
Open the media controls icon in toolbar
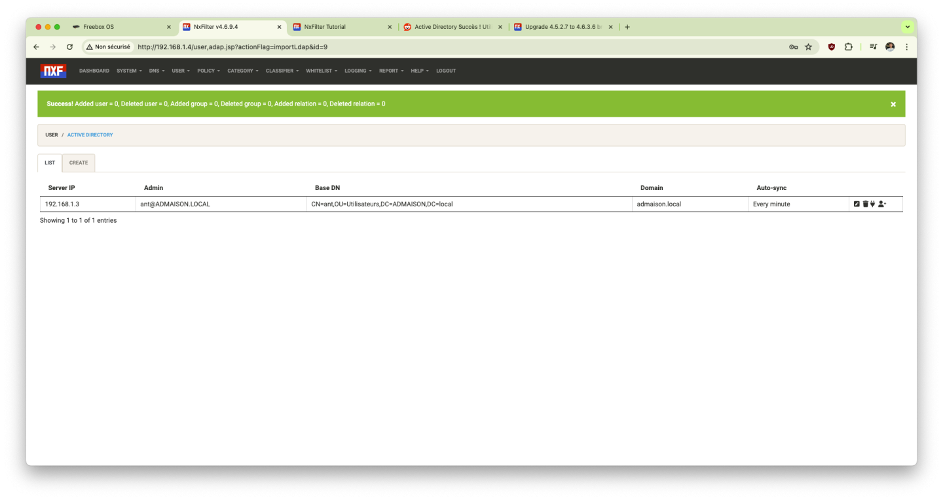click(x=873, y=47)
